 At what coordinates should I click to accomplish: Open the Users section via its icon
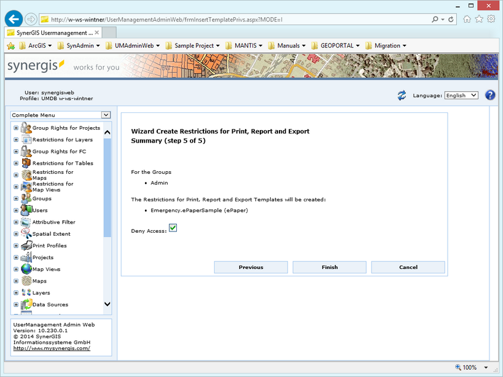click(x=25, y=210)
